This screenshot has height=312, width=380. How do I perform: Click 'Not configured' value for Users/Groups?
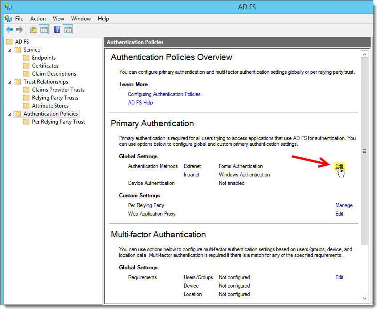234,277
